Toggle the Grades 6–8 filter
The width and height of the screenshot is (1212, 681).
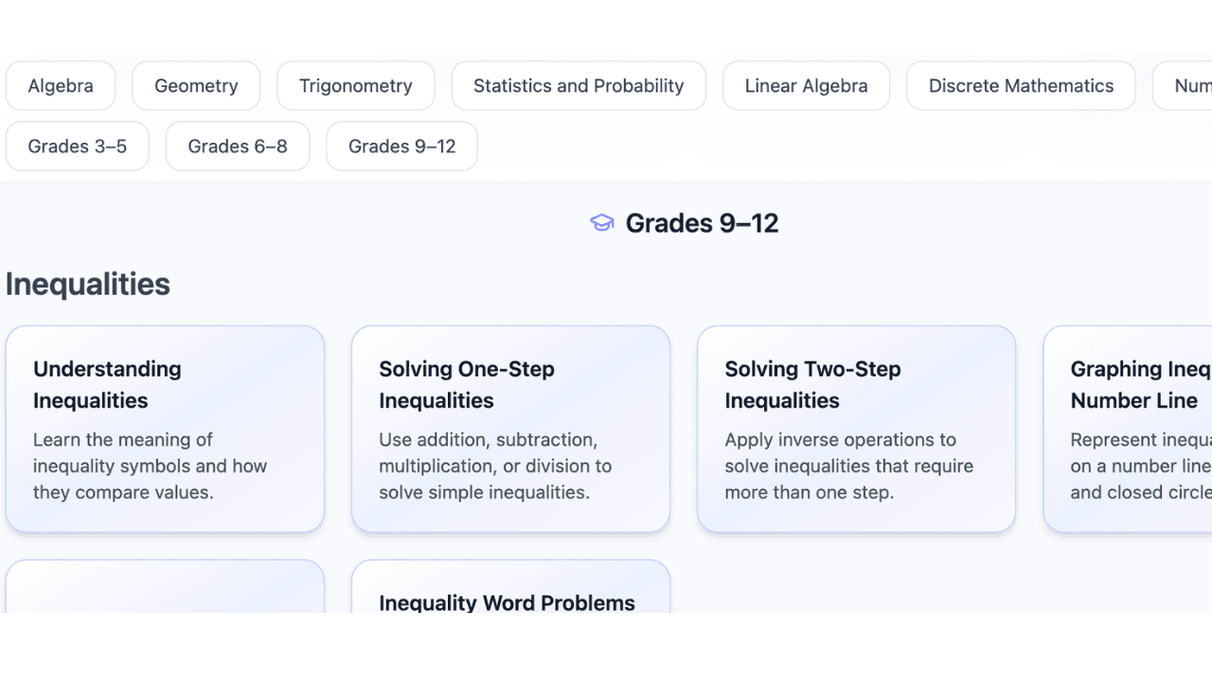[x=238, y=146]
